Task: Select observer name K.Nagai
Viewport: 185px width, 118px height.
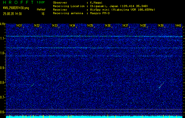Action: [x=96, y=3]
